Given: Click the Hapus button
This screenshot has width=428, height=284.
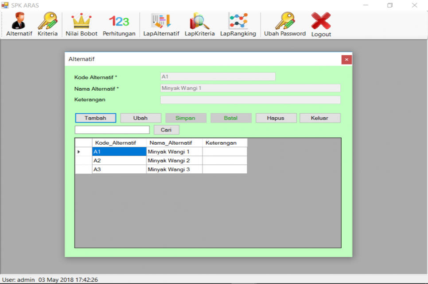Looking at the screenshot, I should (276, 118).
